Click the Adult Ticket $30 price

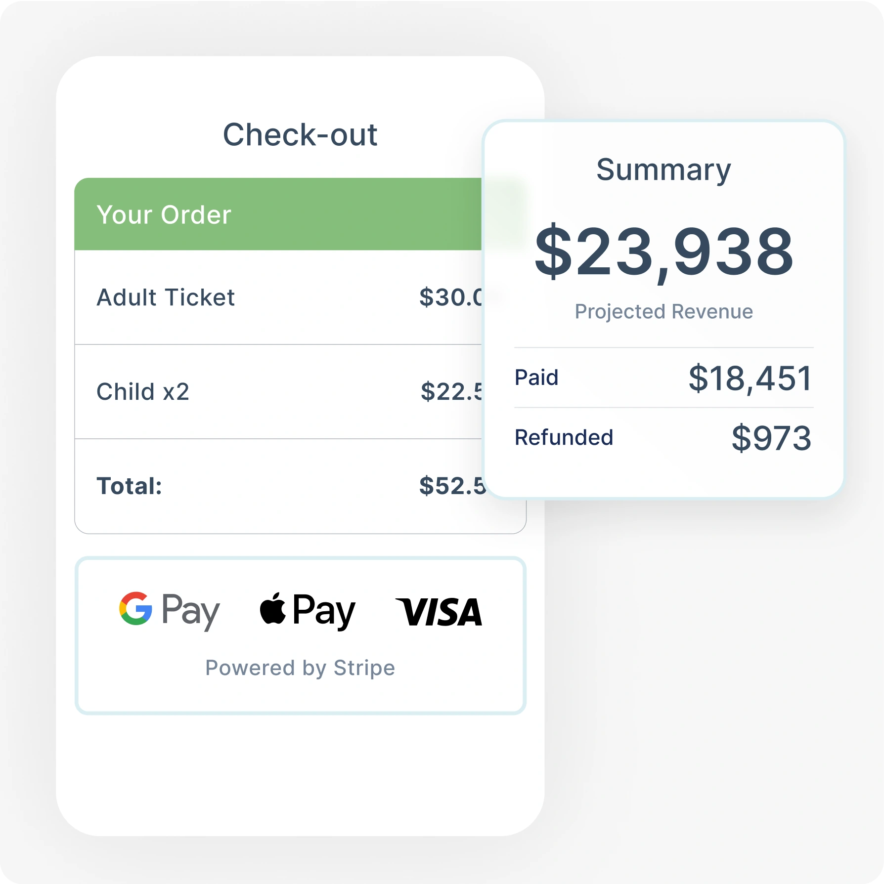(x=450, y=297)
